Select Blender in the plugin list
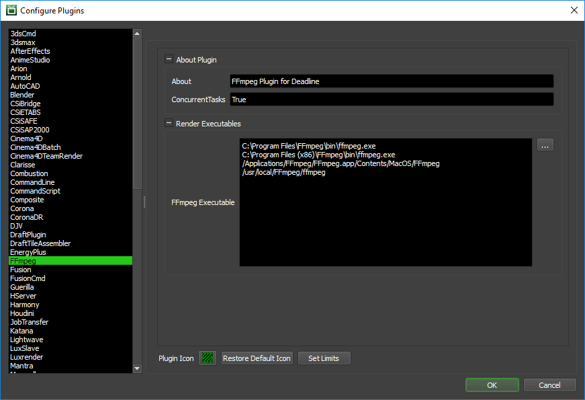The image size is (585, 400). (22, 95)
